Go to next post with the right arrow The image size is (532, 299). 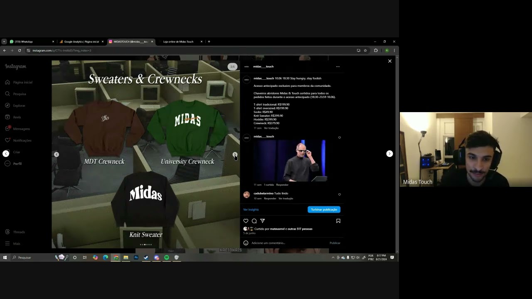(389, 154)
